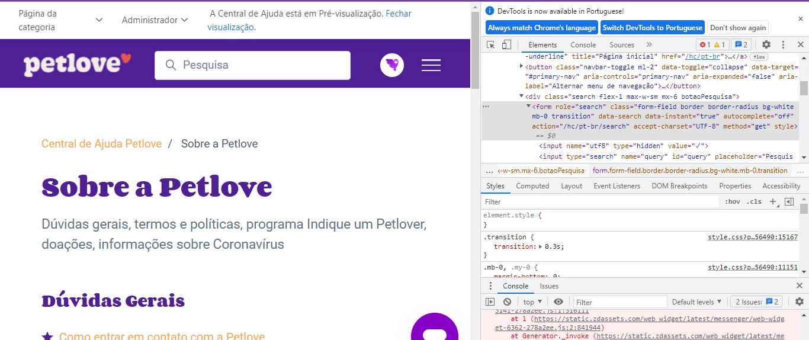
Task: Click the ellipsis beside the selected form element
Action: click(486, 107)
